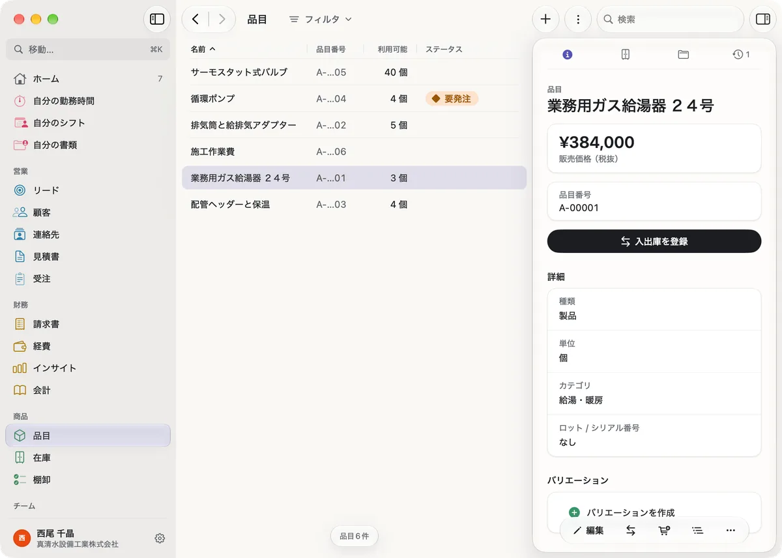The width and height of the screenshot is (782, 558).
Task: Click the ¥384,000 price card
Action: tap(654, 149)
